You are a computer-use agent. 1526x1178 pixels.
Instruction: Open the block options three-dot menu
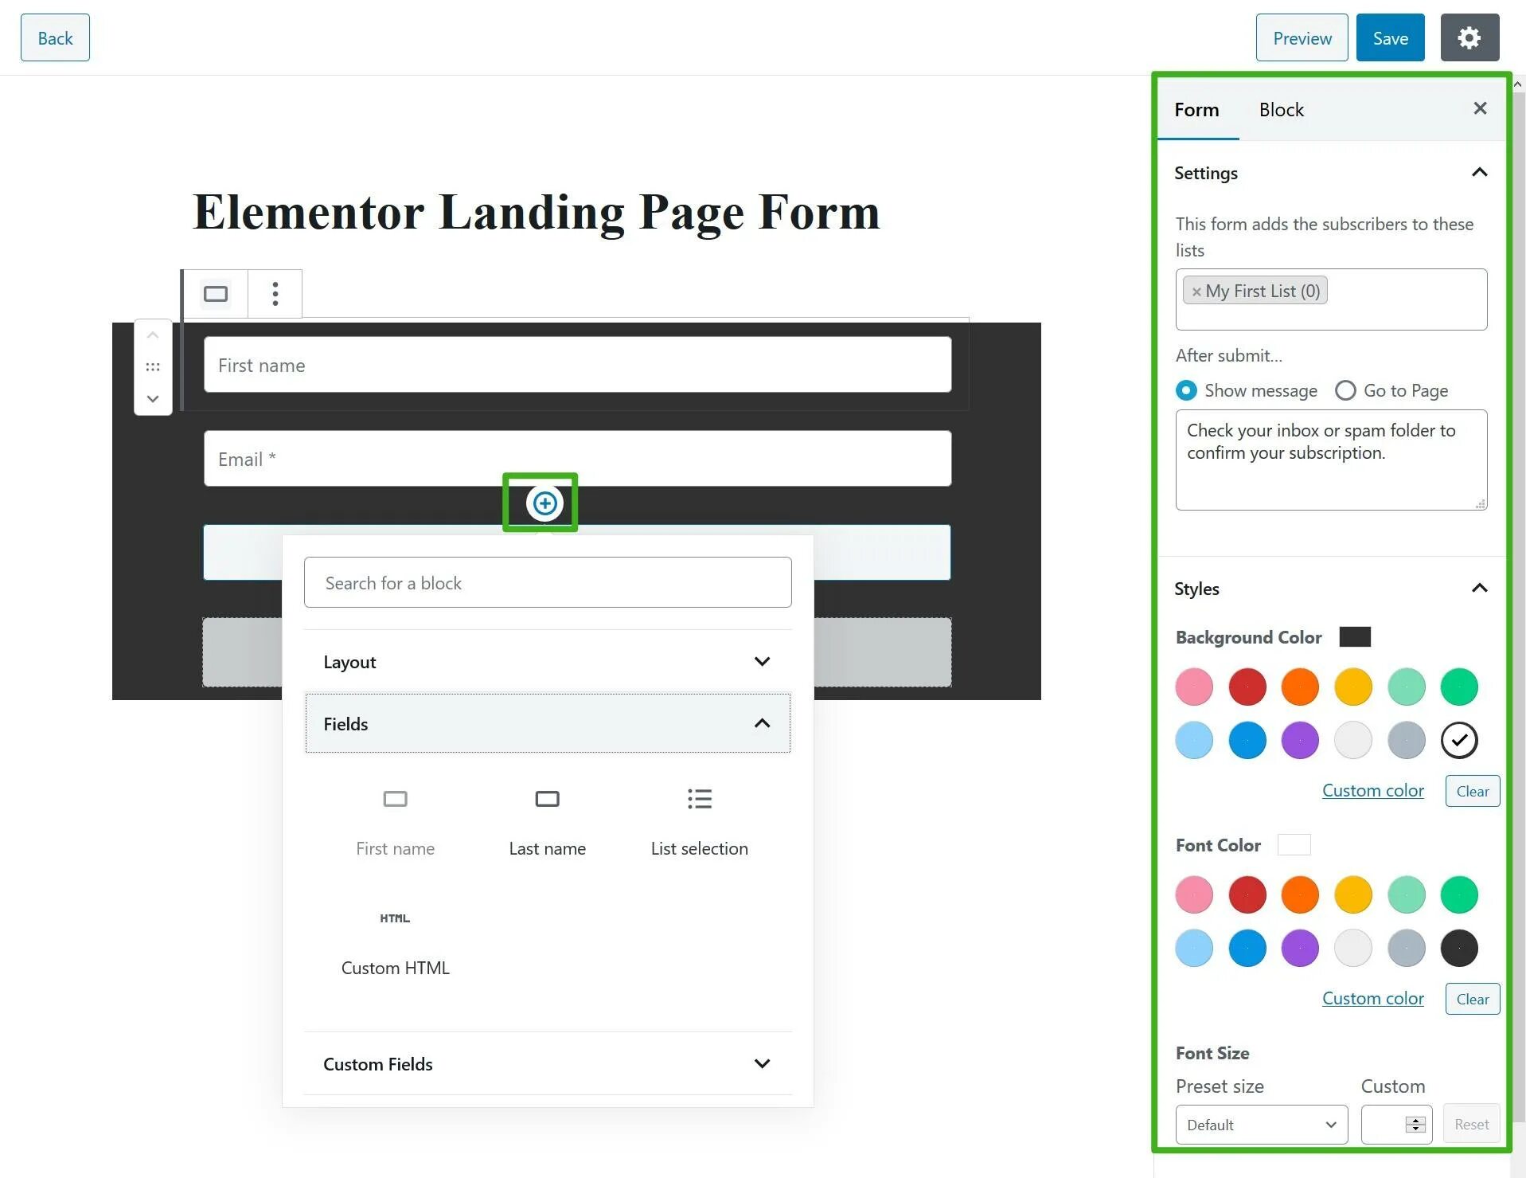[x=275, y=294]
